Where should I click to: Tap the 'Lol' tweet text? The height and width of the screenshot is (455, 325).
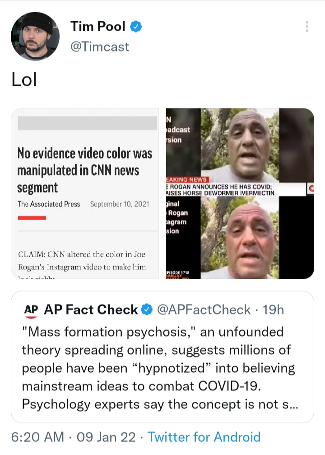click(x=24, y=80)
